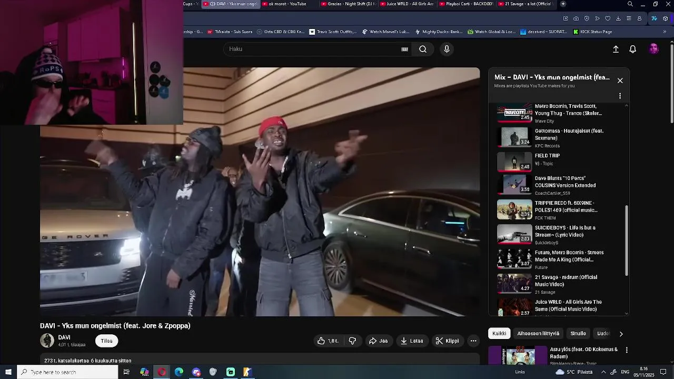This screenshot has width=674, height=379.
Task: Select 21 Savage - redrum in playlist
Action: tap(559, 284)
